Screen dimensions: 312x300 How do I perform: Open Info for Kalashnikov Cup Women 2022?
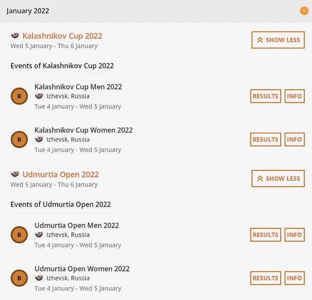[294, 140]
